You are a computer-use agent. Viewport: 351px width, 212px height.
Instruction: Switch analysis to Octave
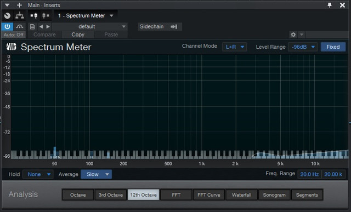[x=78, y=195]
